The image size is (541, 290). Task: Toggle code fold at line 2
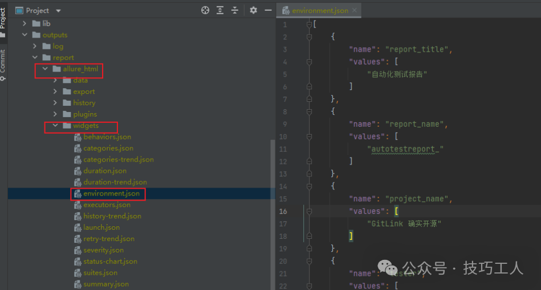point(310,36)
